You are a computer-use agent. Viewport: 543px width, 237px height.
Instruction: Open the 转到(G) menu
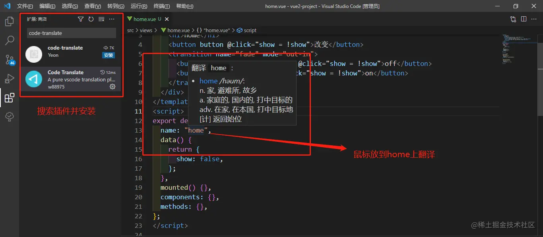[x=116, y=6]
